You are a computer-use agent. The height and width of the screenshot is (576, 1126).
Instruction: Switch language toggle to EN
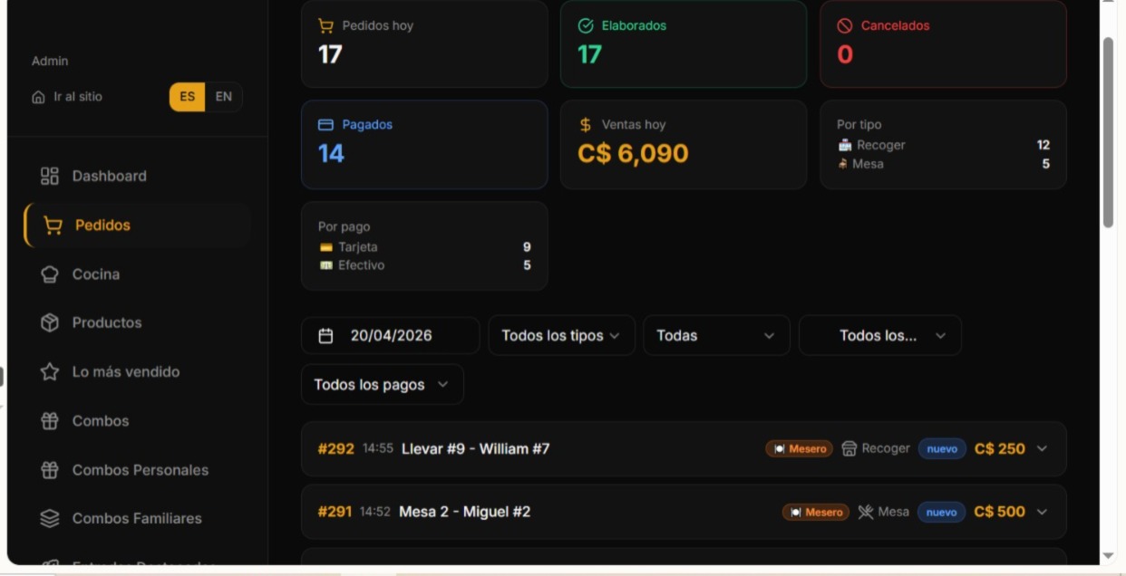(x=224, y=97)
